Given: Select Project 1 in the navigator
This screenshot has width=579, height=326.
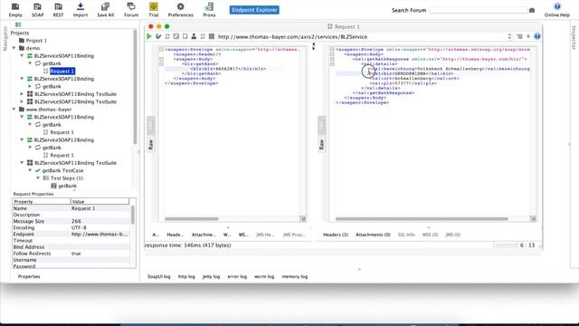Looking at the screenshot, I should pyautogui.click(x=36, y=41).
